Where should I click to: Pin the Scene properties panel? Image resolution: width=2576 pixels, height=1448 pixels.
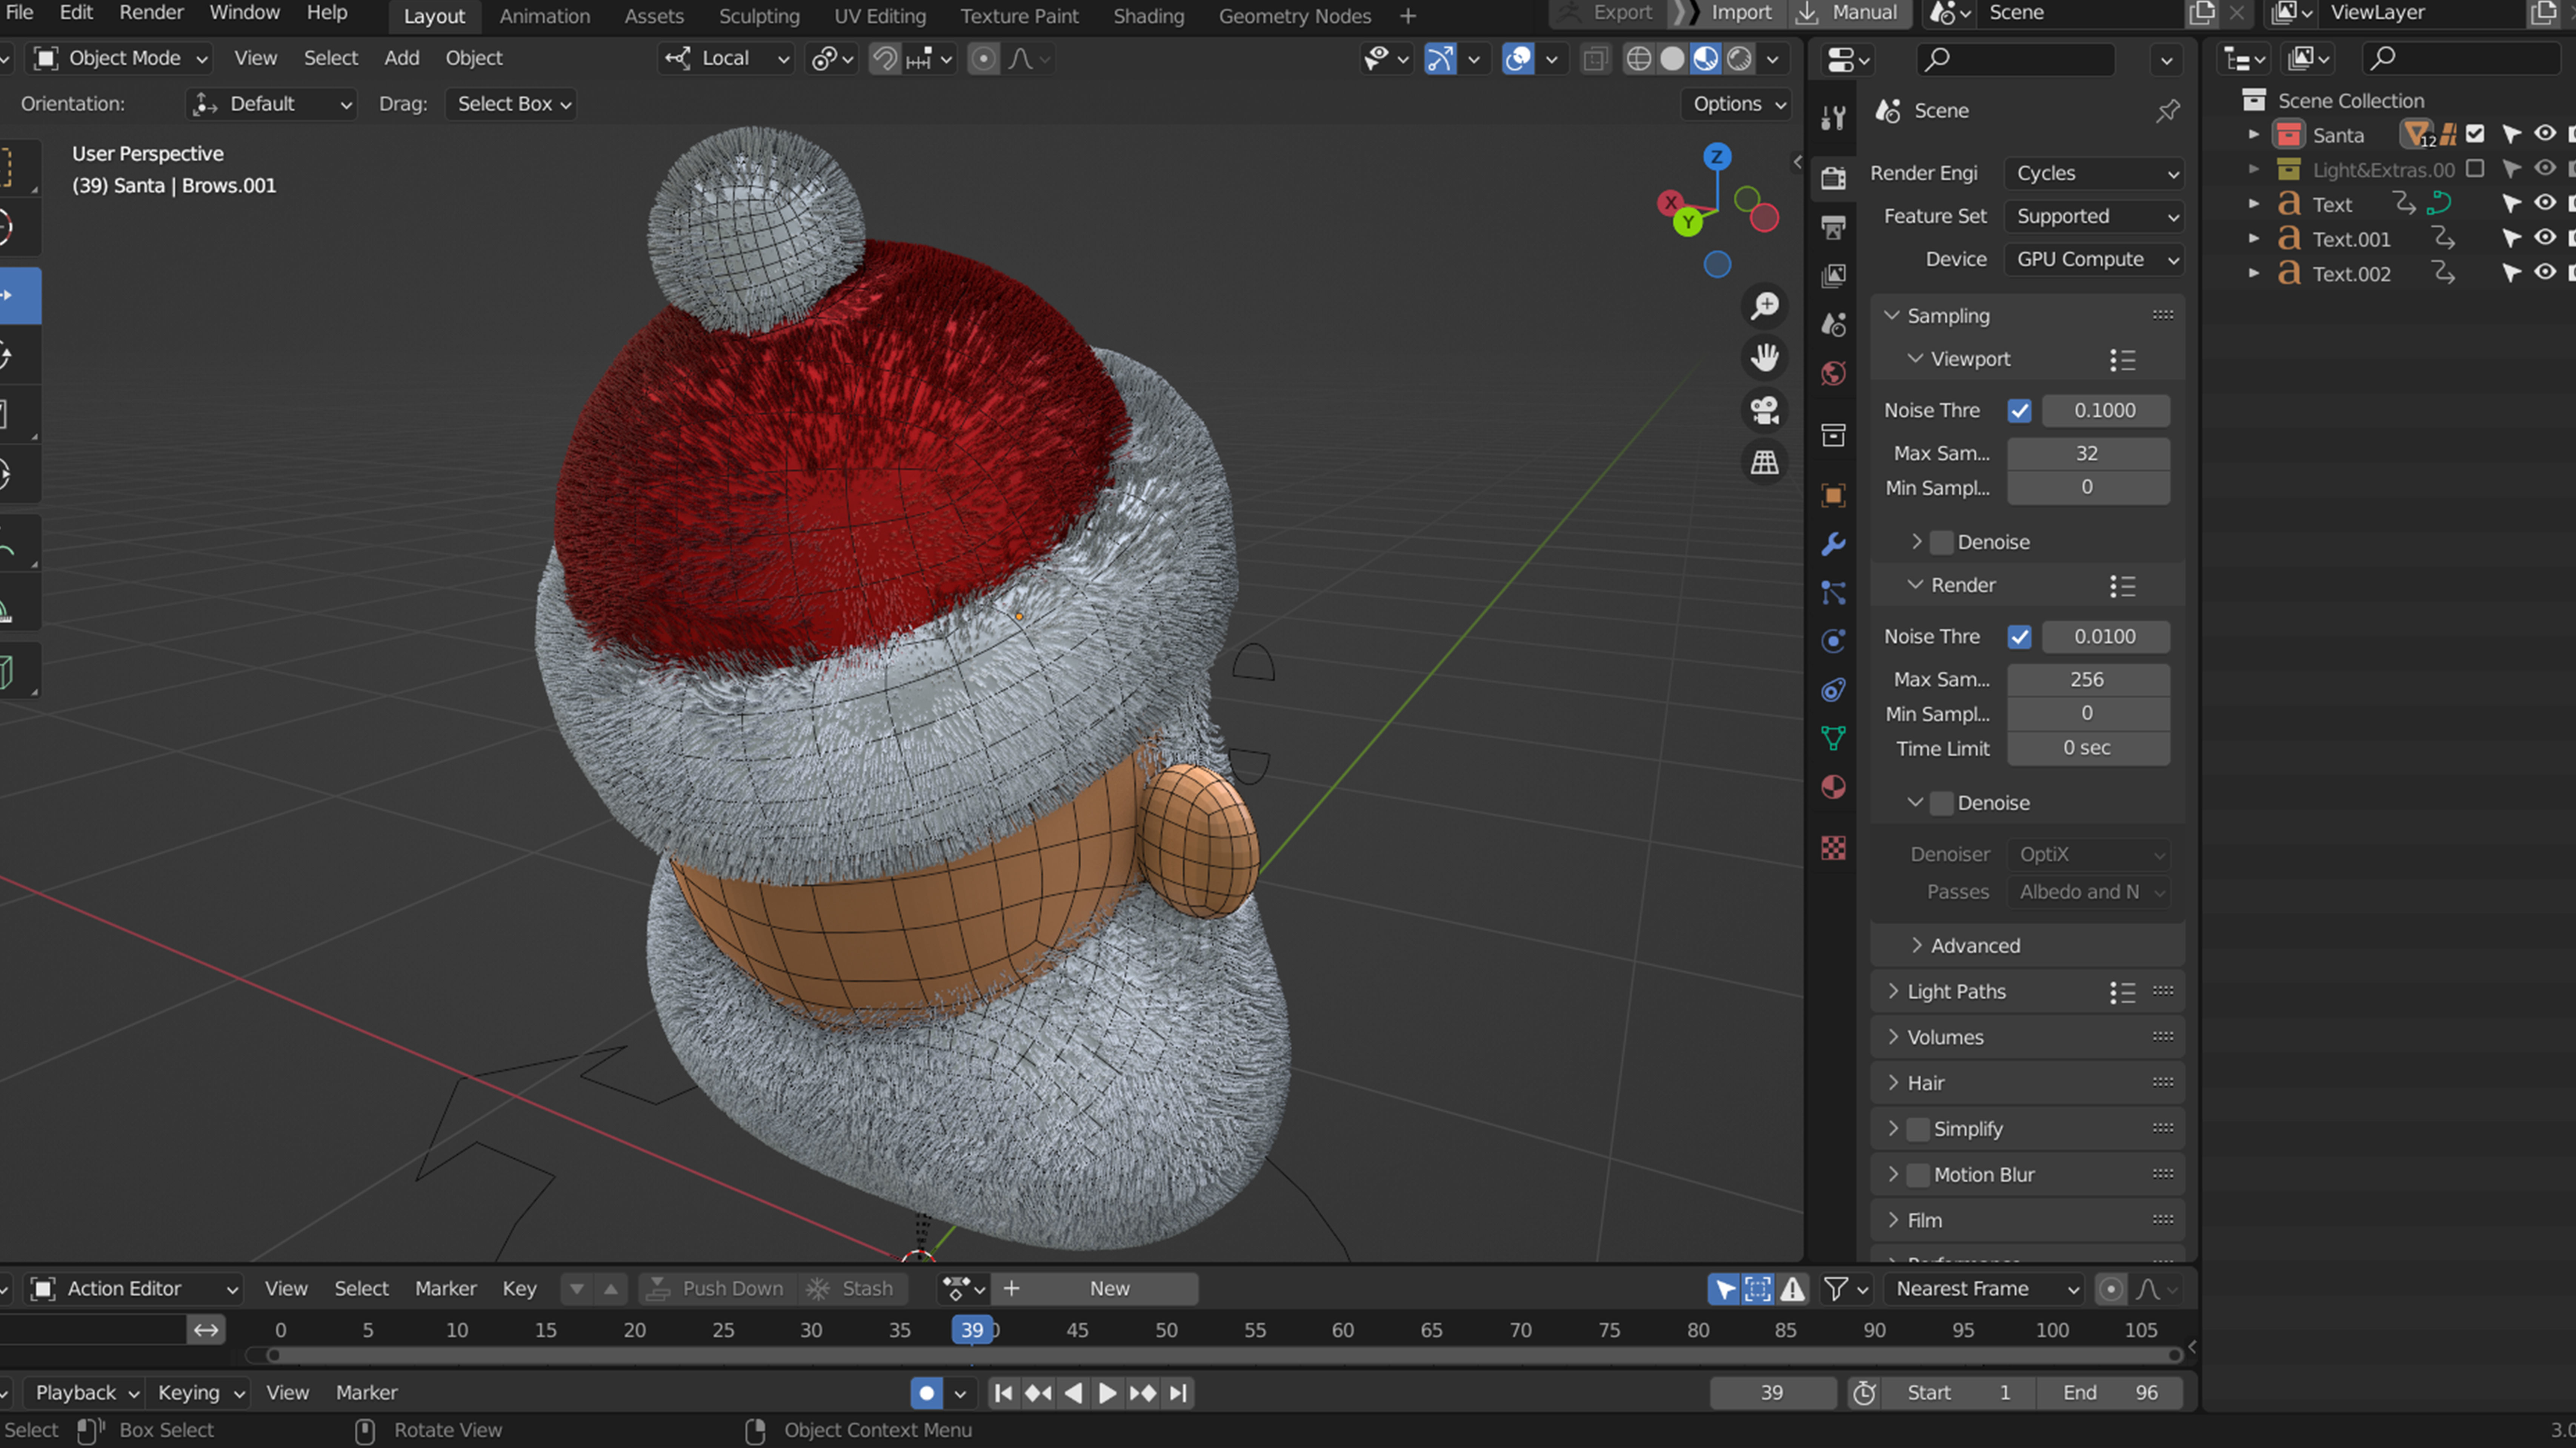click(2167, 111)
